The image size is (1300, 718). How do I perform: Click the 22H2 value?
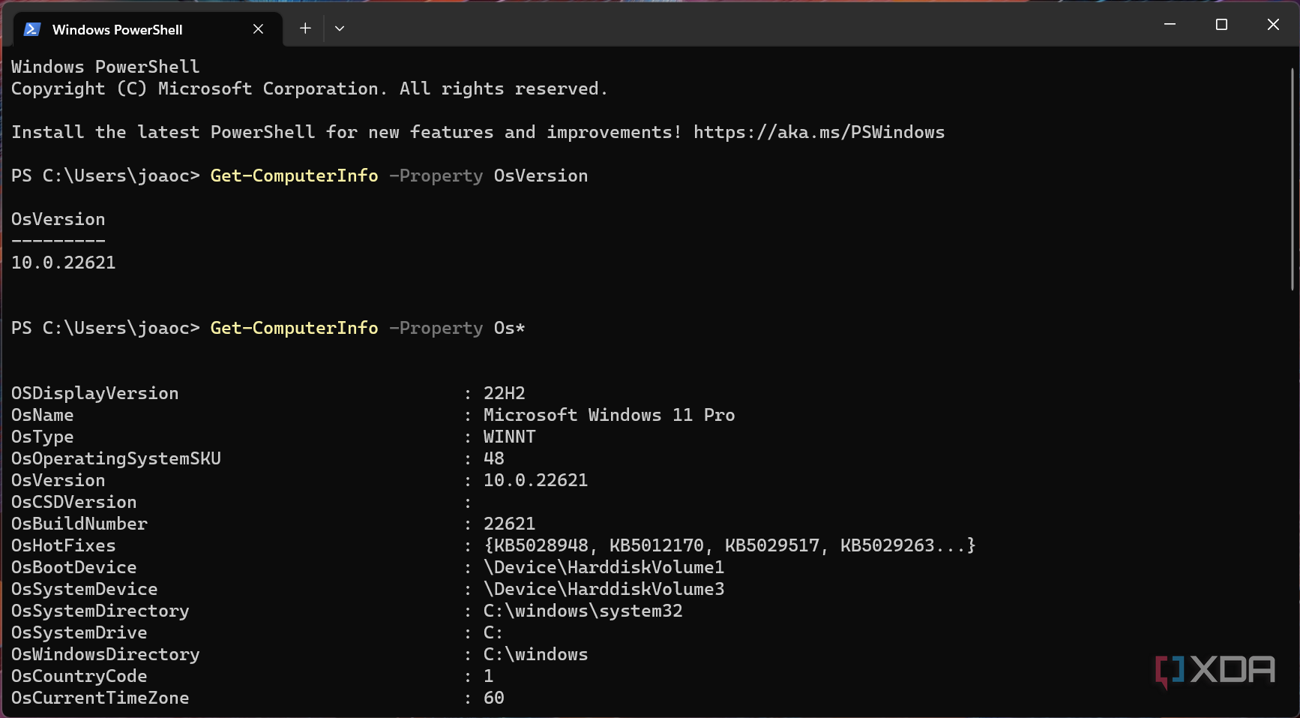coord(505,393)
